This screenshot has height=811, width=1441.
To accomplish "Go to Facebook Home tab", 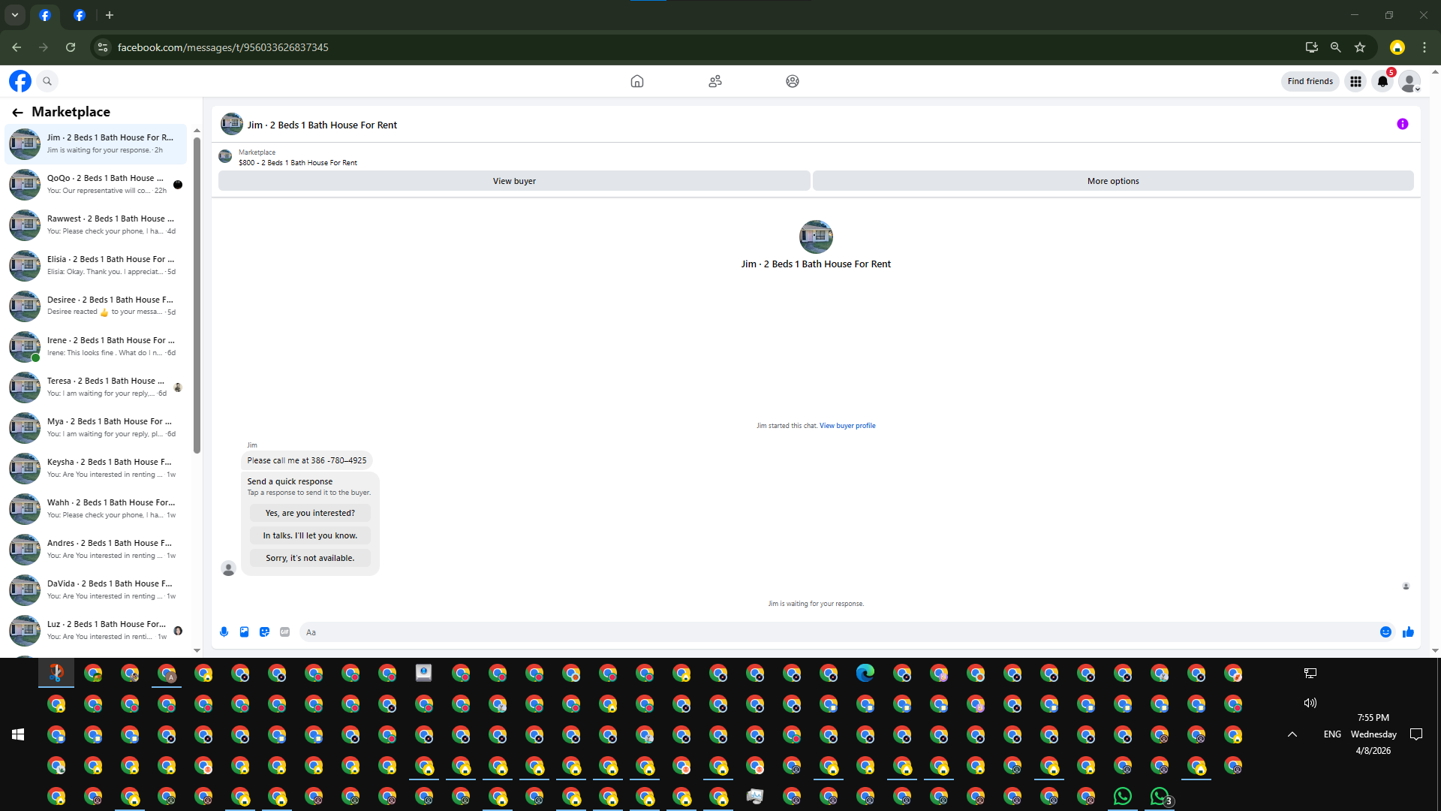I will [636, 81].
